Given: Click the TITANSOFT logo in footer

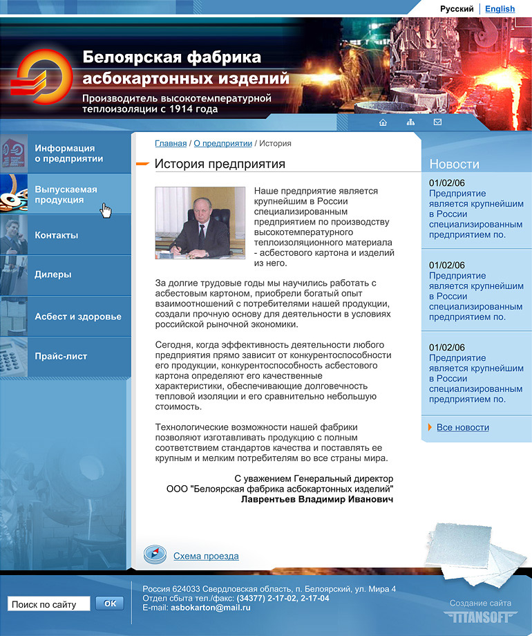Looking at the screenshot, I should tap(480, 615).
